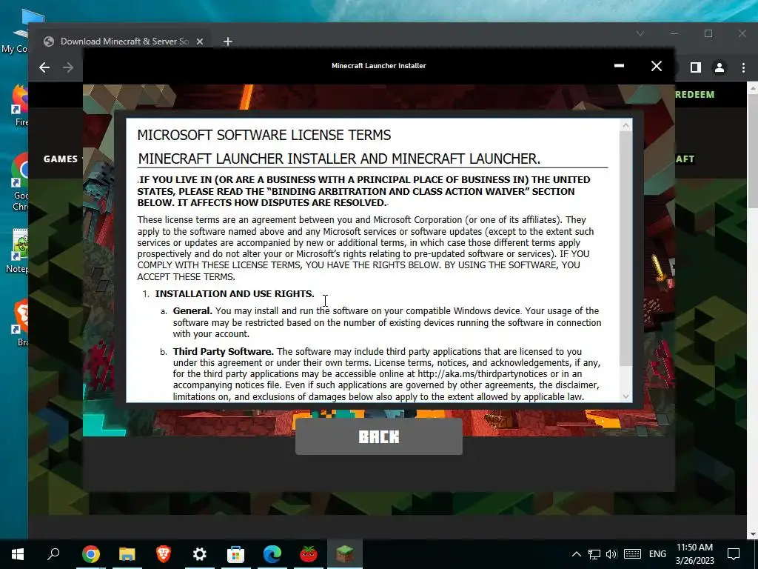
Task: Open the notification center
Action: [734, 554]
